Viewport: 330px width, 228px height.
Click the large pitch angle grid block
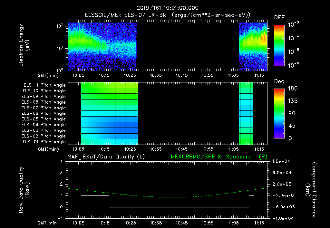(110, 113)
